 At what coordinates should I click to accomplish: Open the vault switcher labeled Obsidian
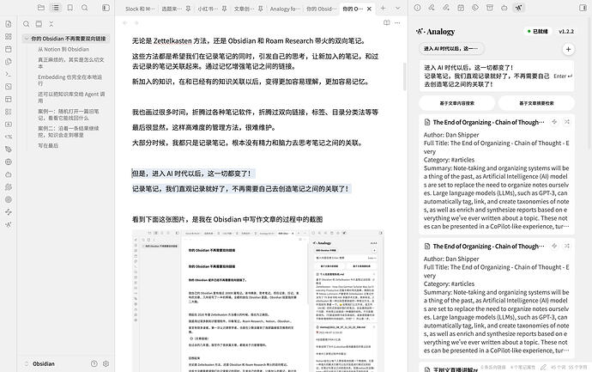tap(40, 363)
